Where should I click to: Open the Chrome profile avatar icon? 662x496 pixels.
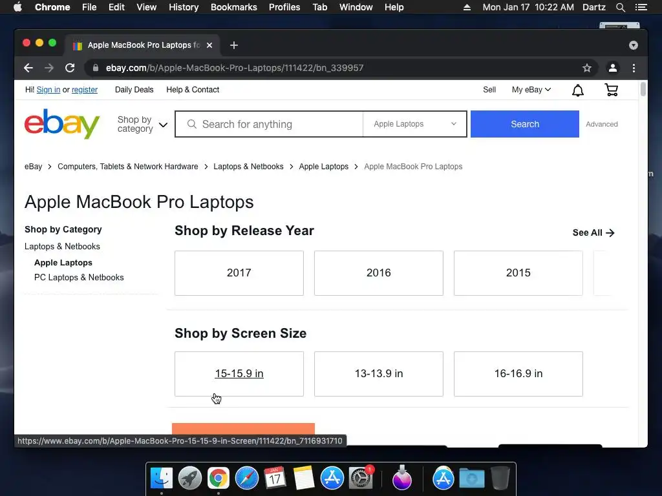point(613,68)
